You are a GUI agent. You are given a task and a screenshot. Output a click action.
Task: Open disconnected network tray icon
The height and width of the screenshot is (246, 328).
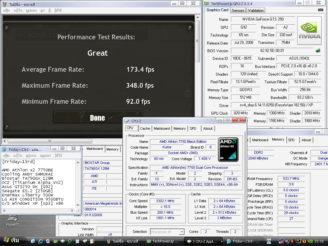281,242
